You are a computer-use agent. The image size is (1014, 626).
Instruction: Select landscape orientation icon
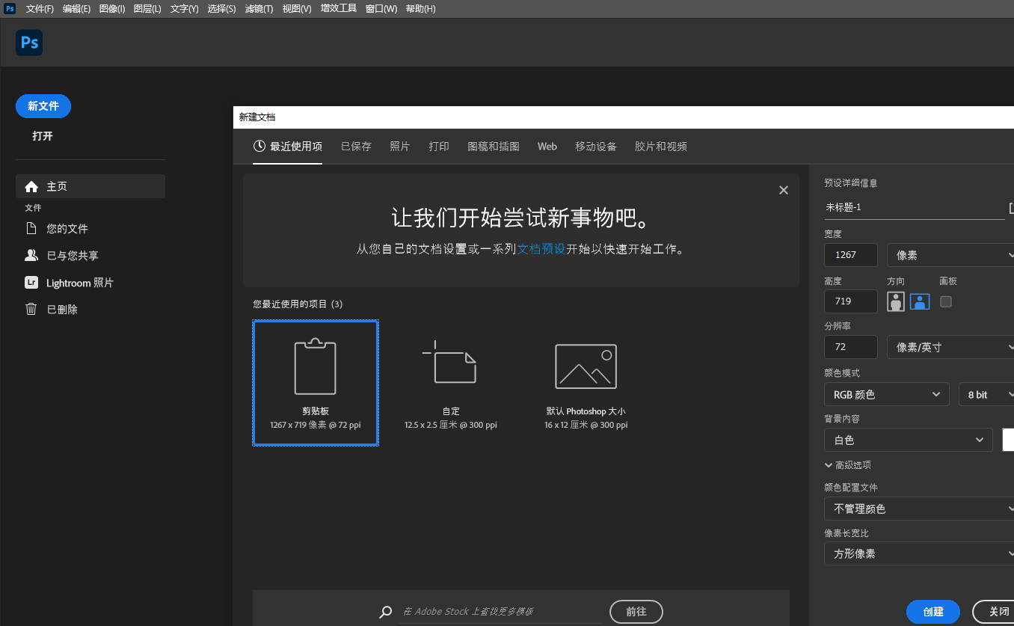pyautogui.click(x=920, y=301)
